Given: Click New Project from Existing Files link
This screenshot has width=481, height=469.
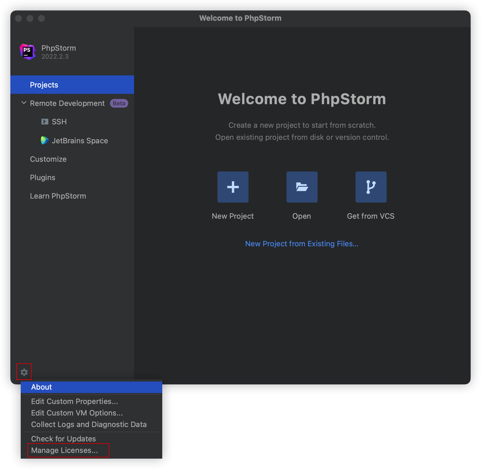Looking at the screenshot, I should point(301,244).
